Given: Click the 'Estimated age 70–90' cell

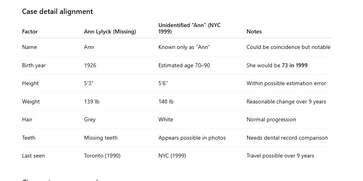Looking at the screenshot, I should [184, 65].
